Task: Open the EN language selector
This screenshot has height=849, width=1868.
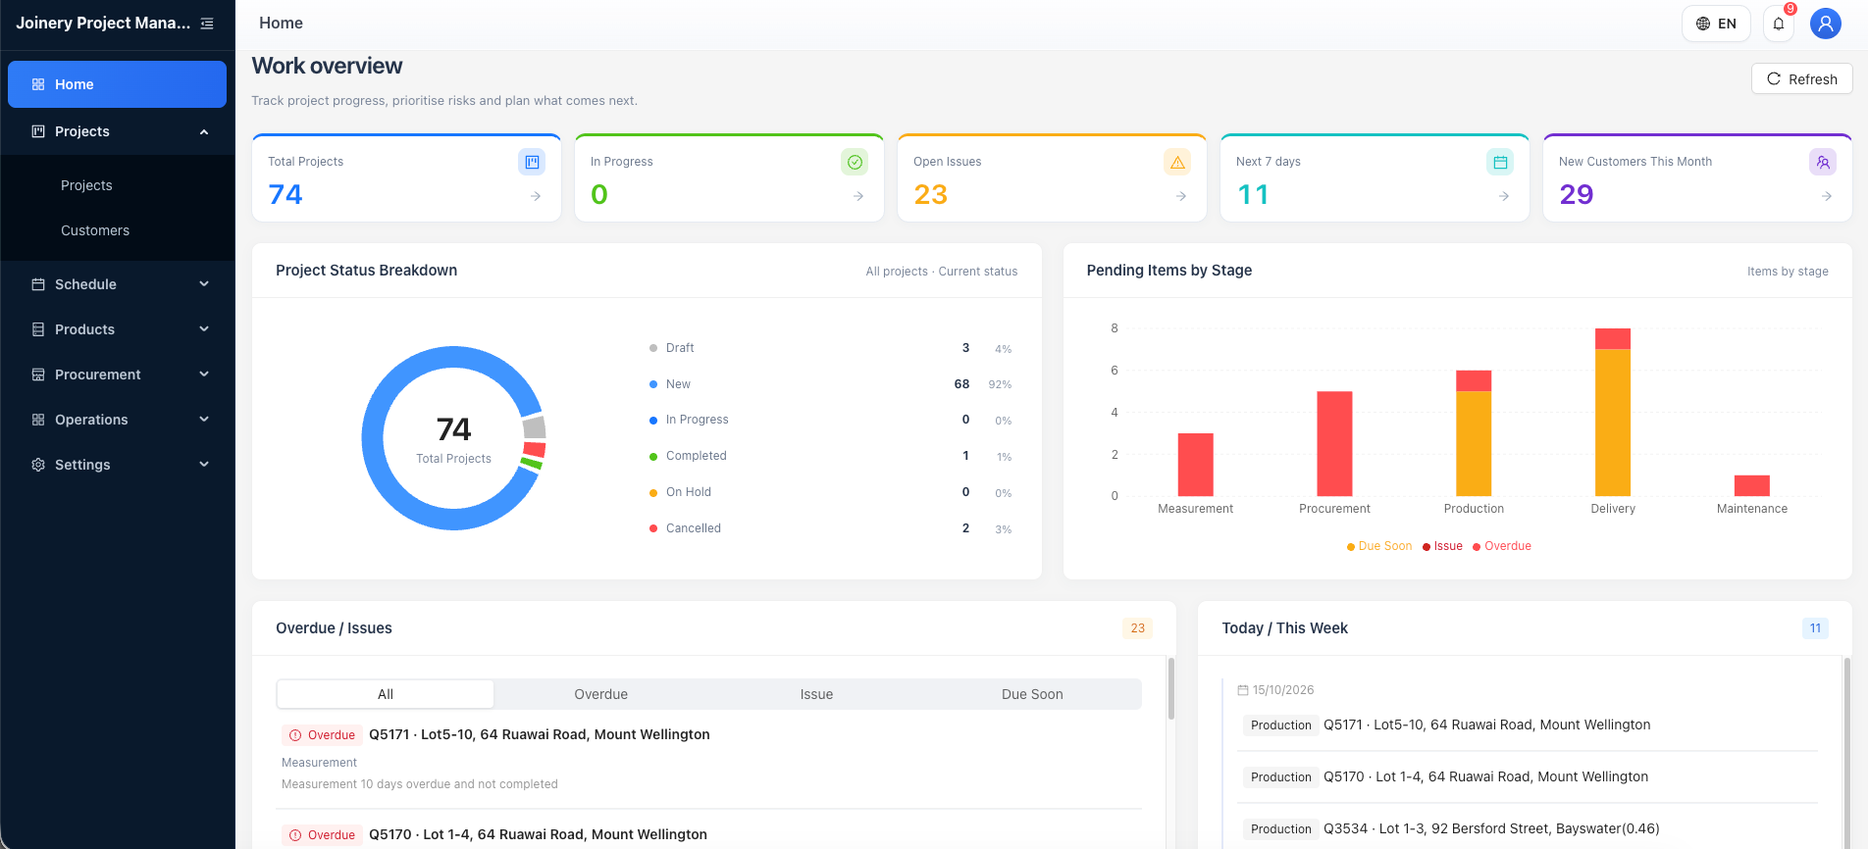Action: click(x=1716, y=24)
